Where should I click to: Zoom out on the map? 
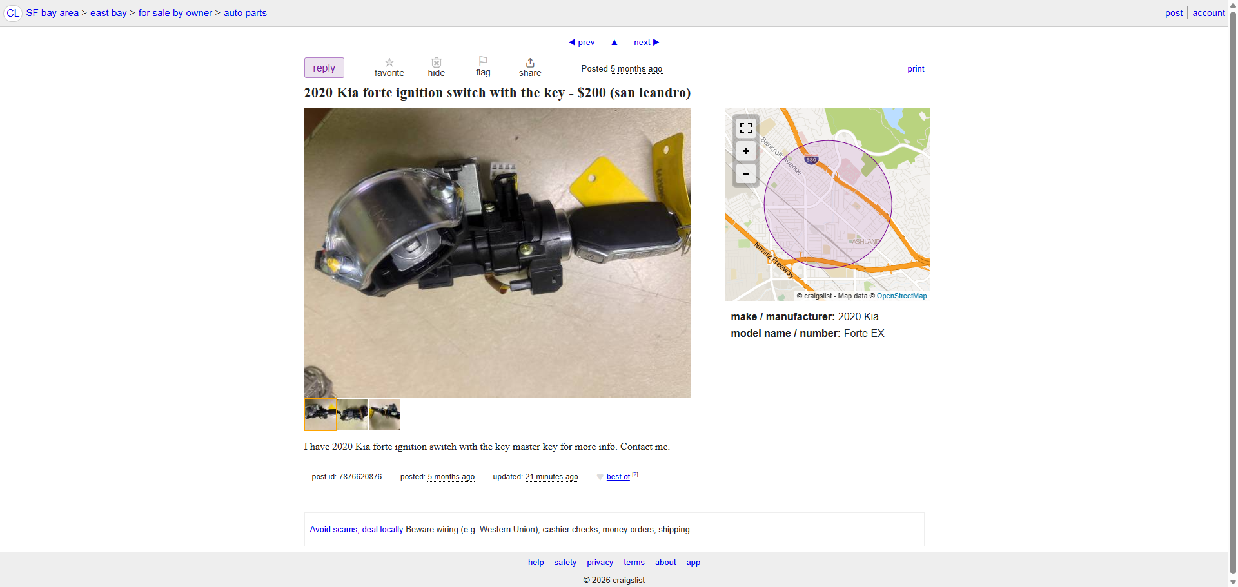coord(746,173)
